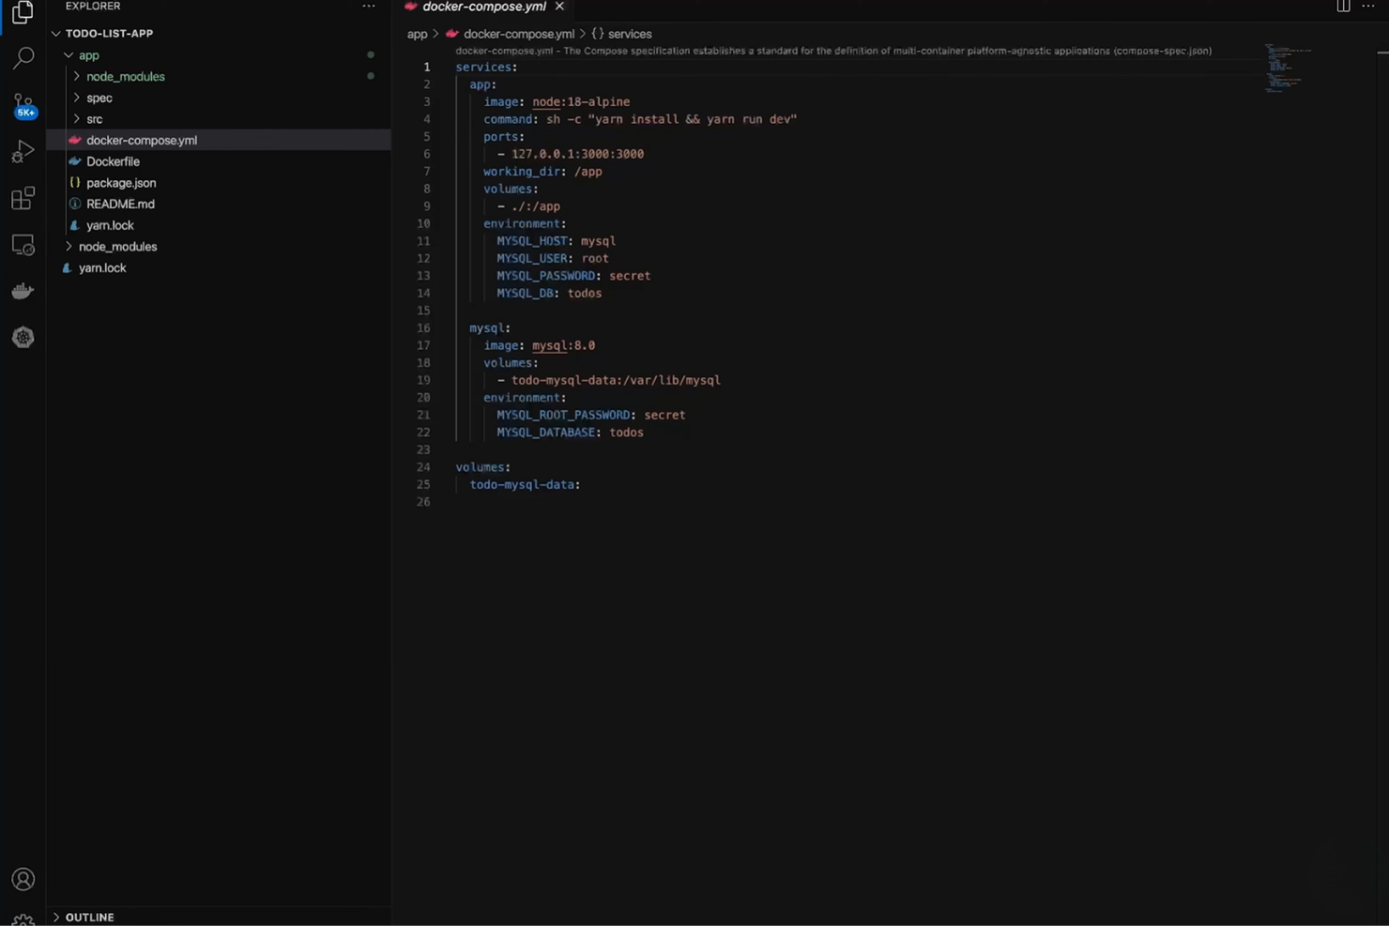
Task: Open the Accounts icon at the bottom
Action: coord(23,879)
